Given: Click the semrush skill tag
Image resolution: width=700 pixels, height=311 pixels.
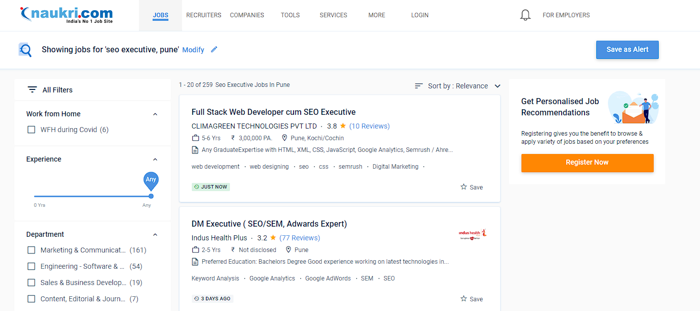Looking at the screenshot, I should 351,167.
